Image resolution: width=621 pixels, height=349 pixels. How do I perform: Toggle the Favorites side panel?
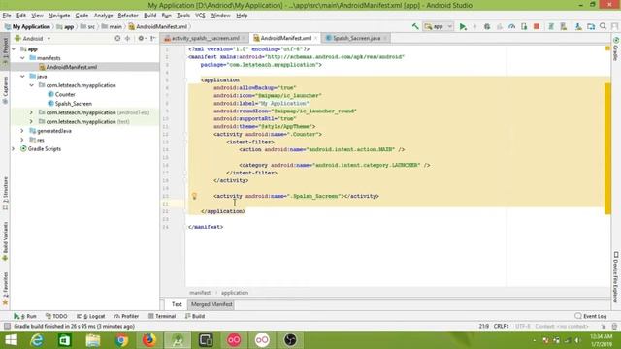click(x=5, y=289)
